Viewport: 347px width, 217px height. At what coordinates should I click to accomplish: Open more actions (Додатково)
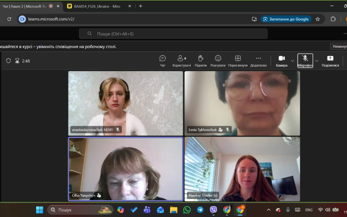click(x=259, y=60)
